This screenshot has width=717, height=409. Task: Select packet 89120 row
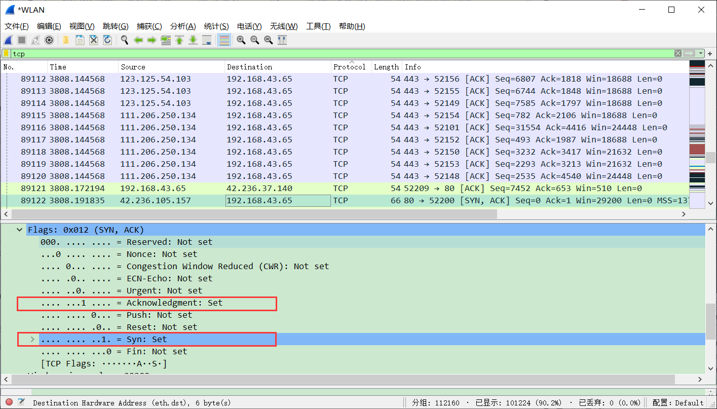tap(345, 176)
